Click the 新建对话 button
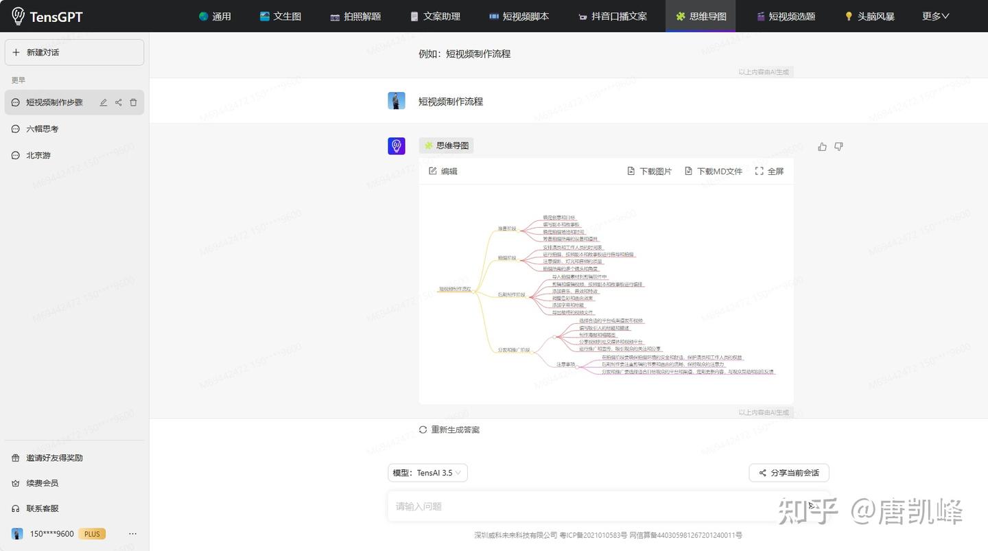 click(x=74, y=52)
